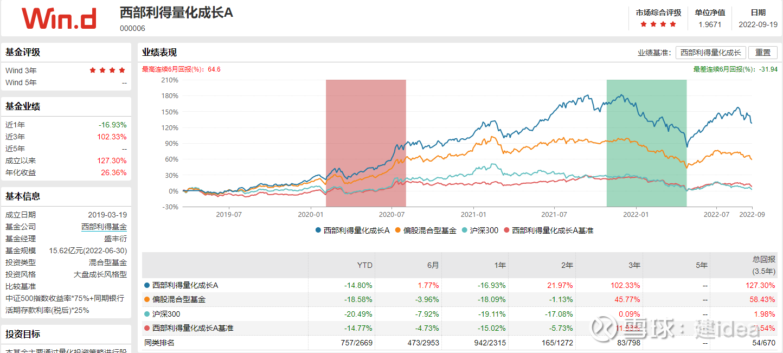Click the 单位净值 value 1.9671
The width and height of the screenshot is (783, 353).
709,24
